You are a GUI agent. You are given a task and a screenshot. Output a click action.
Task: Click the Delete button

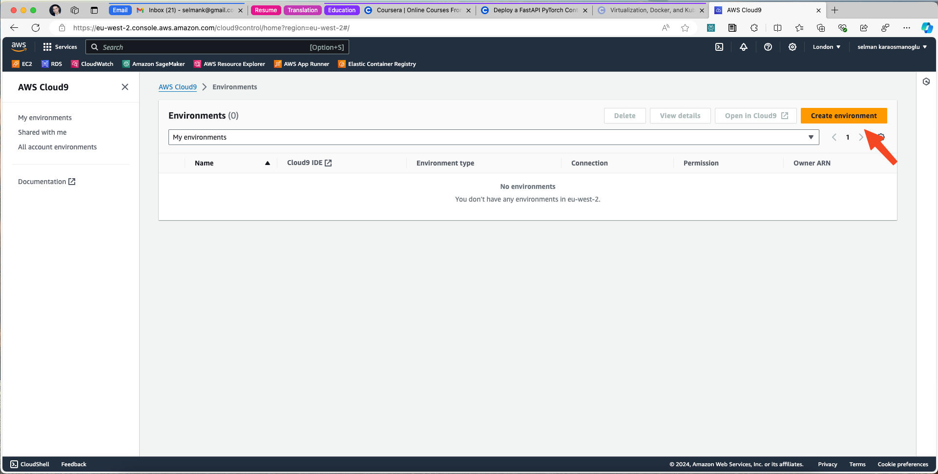(625, 116)
